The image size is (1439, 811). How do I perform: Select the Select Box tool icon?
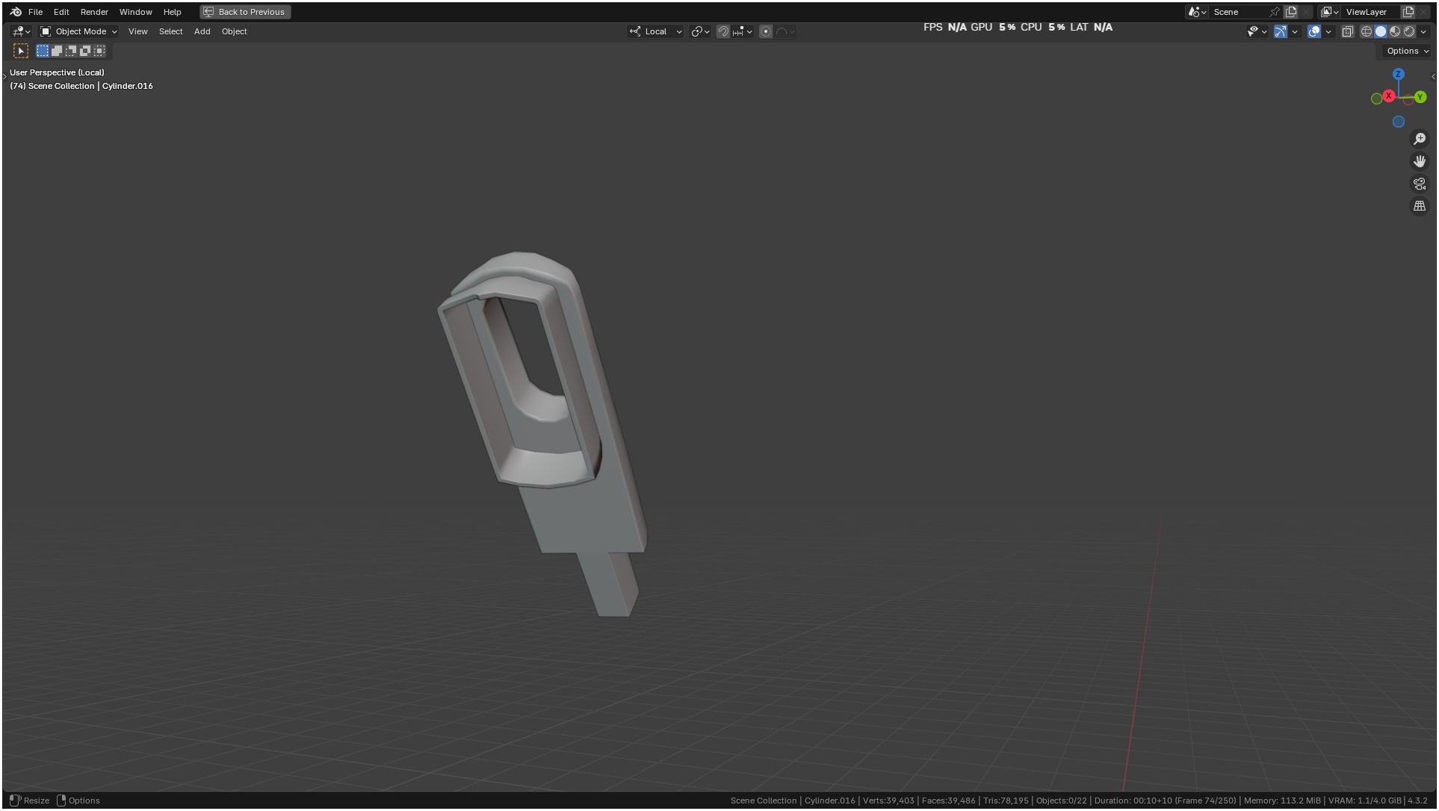21,51
